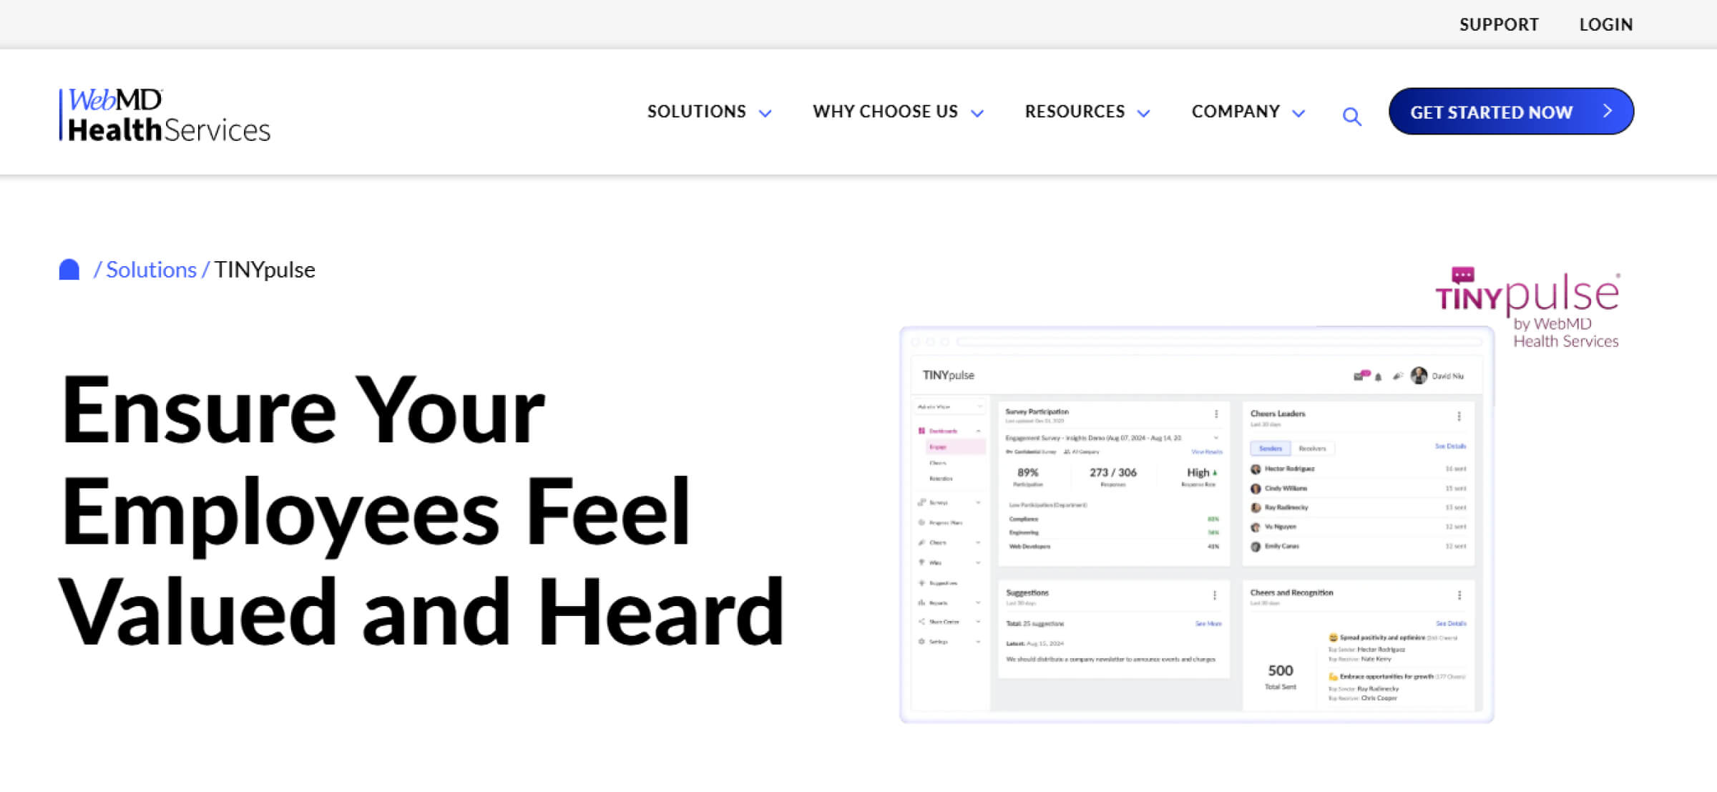Select the Receivers toggle in Cheers Leaders
The image size is (1717, 792).
pyautogui.click(x=1312, y=449)
